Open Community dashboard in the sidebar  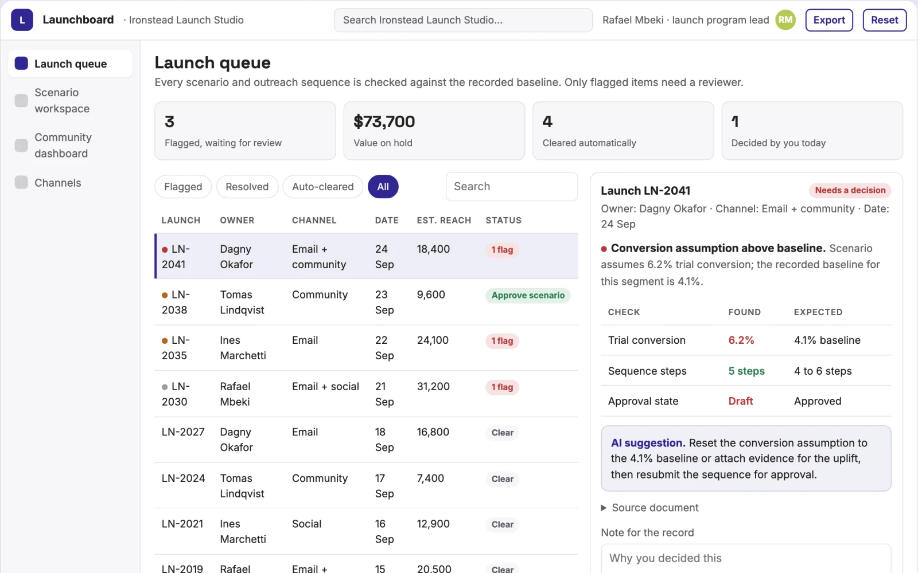pyautogui.click(x=70, y=146)
